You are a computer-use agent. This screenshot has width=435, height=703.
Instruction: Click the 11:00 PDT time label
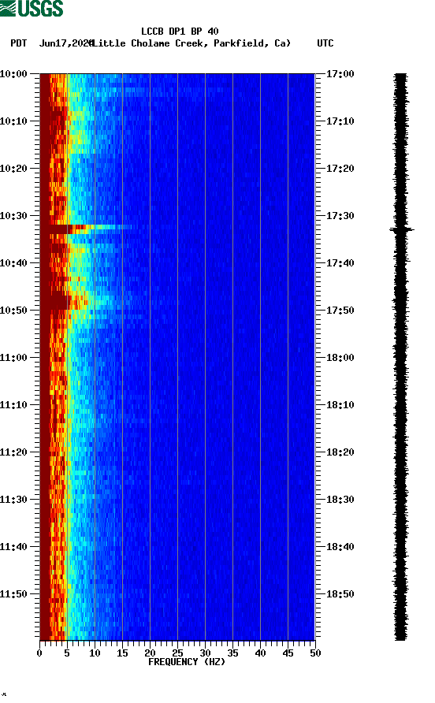[13, 358]
